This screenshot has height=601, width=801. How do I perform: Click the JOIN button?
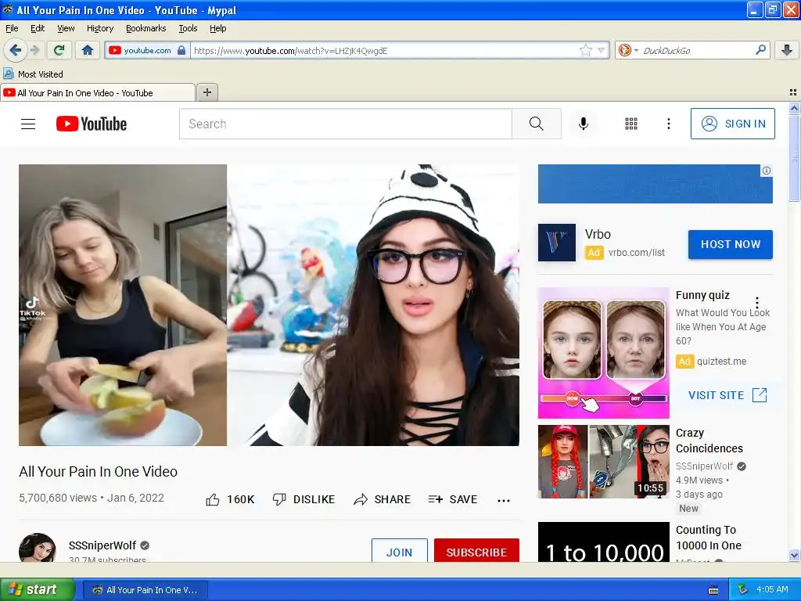point(400,550)
